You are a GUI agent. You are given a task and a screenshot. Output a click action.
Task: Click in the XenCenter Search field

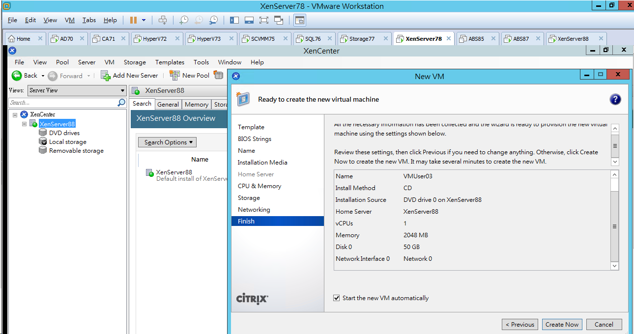[x=63, y=103]
